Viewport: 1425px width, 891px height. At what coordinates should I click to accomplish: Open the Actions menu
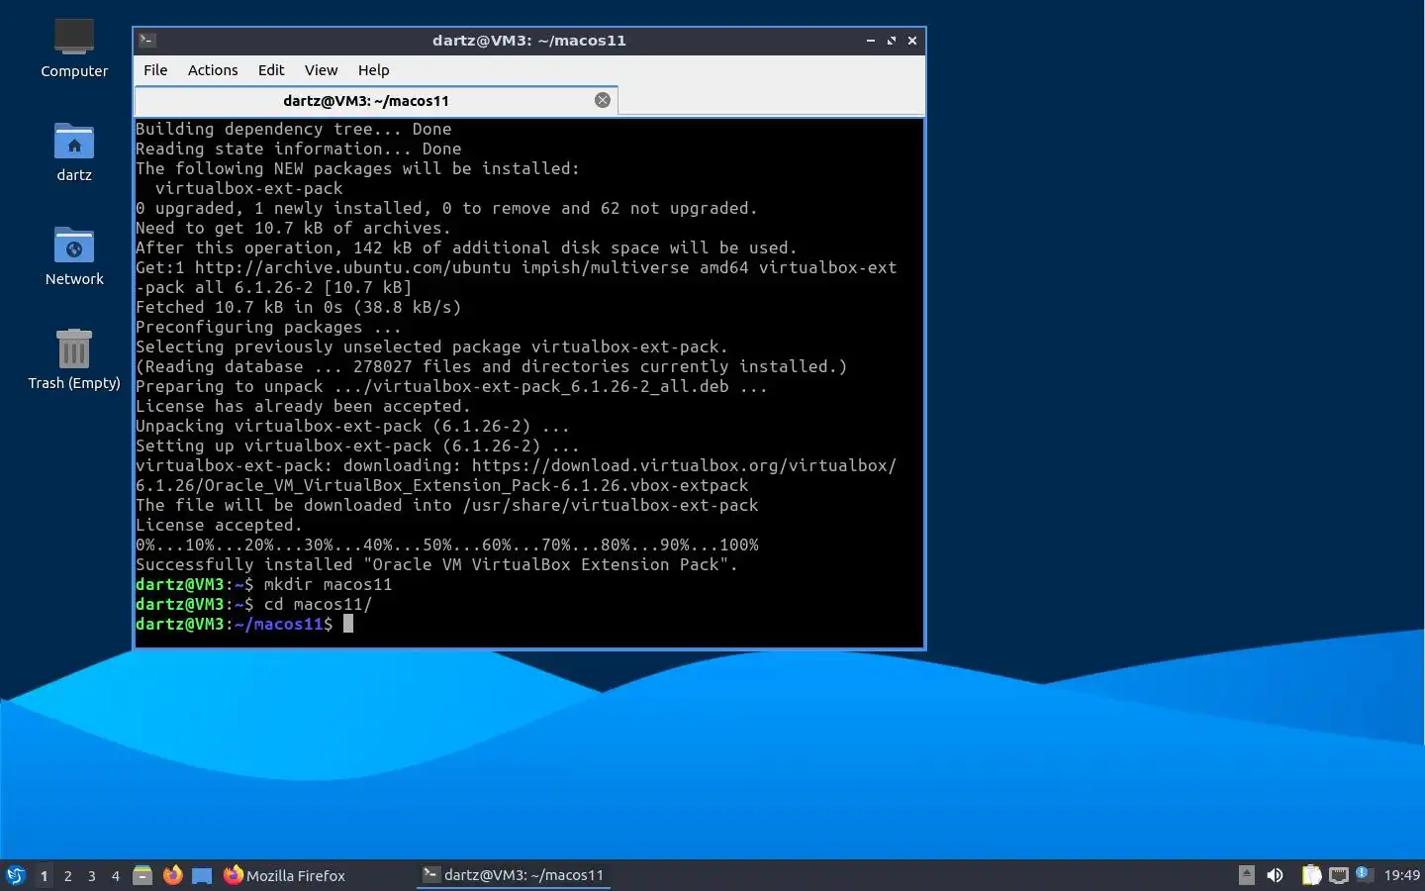(x=213, y=70)
